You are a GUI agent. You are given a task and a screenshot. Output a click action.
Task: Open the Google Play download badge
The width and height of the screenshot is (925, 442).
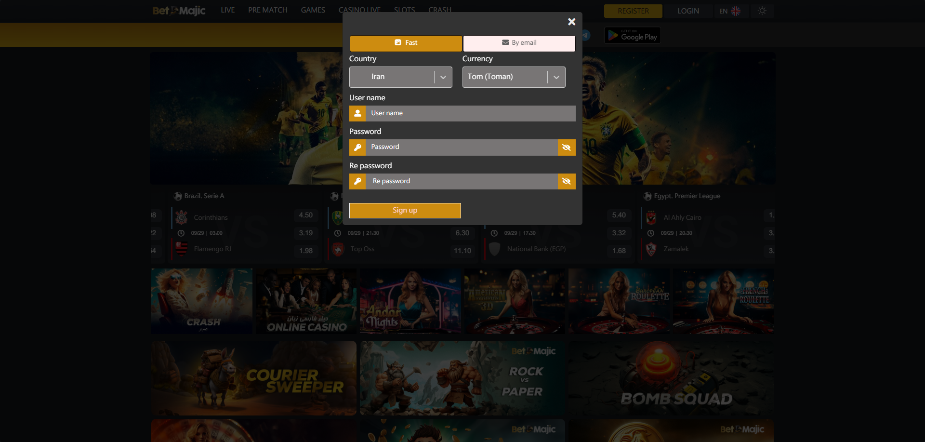632,36
